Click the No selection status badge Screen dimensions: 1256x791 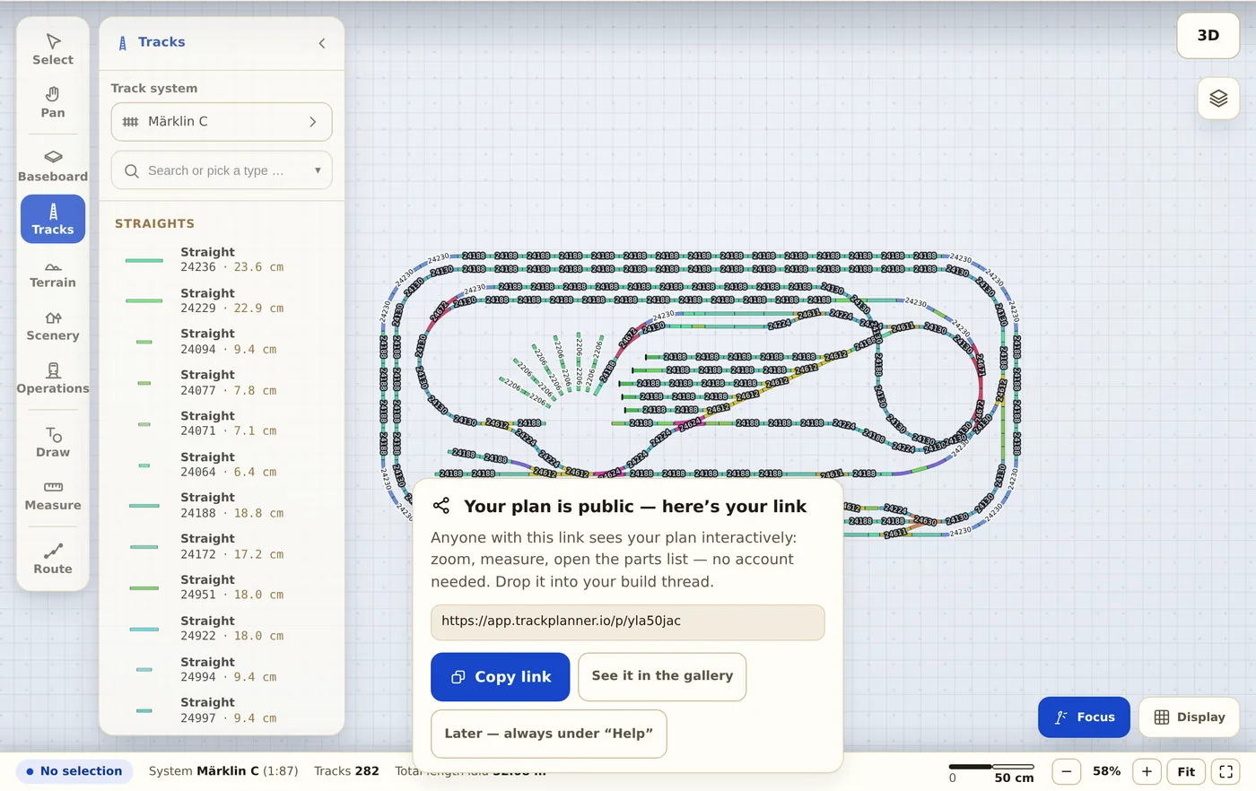(74, 771)
